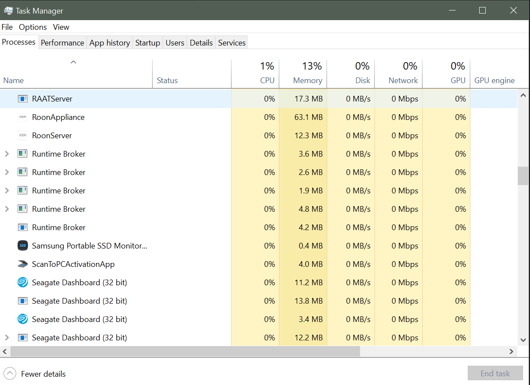Sort by the Name column header
This screenshot has height=385, width=530.
76,74
